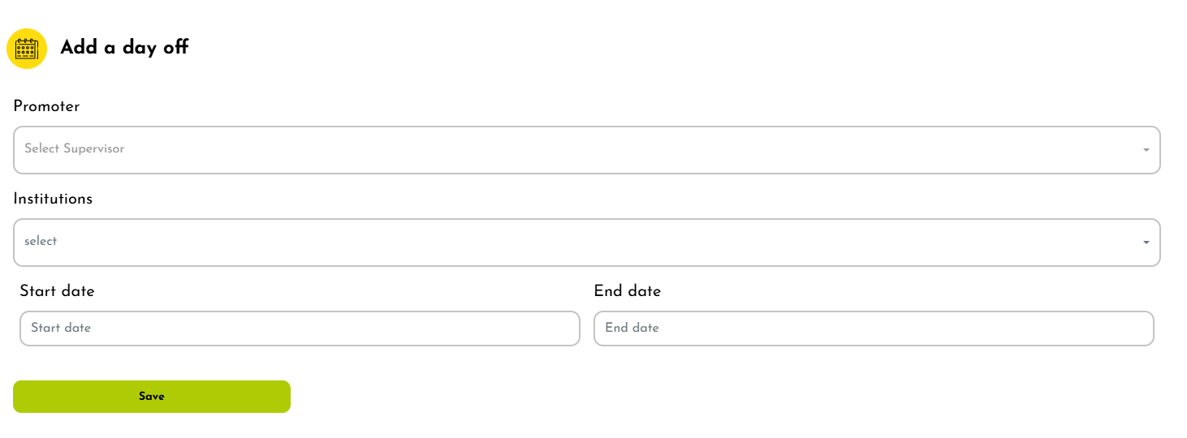Click the Institutions field label
Viewport: 1187px width, 438px height.
(53, 199)
